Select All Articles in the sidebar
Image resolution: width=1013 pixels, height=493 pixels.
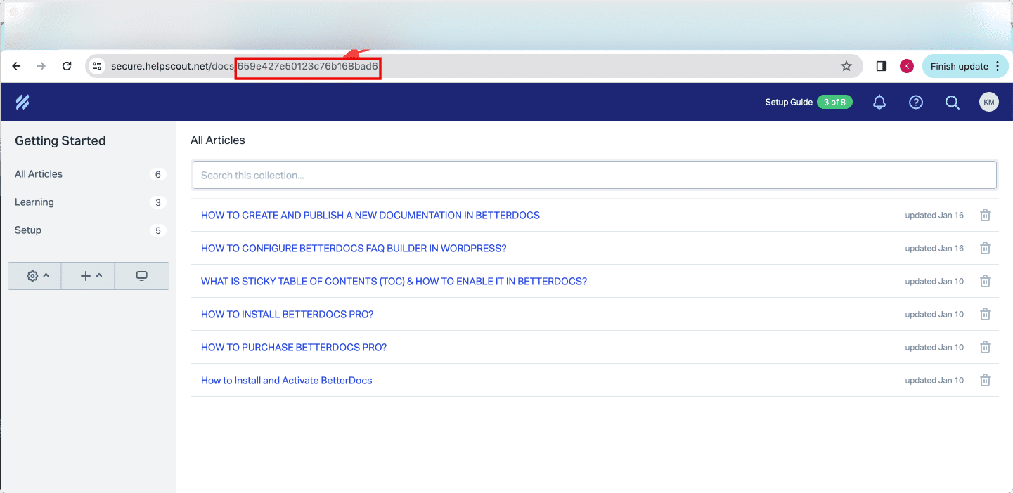click(x=39, y=174)
